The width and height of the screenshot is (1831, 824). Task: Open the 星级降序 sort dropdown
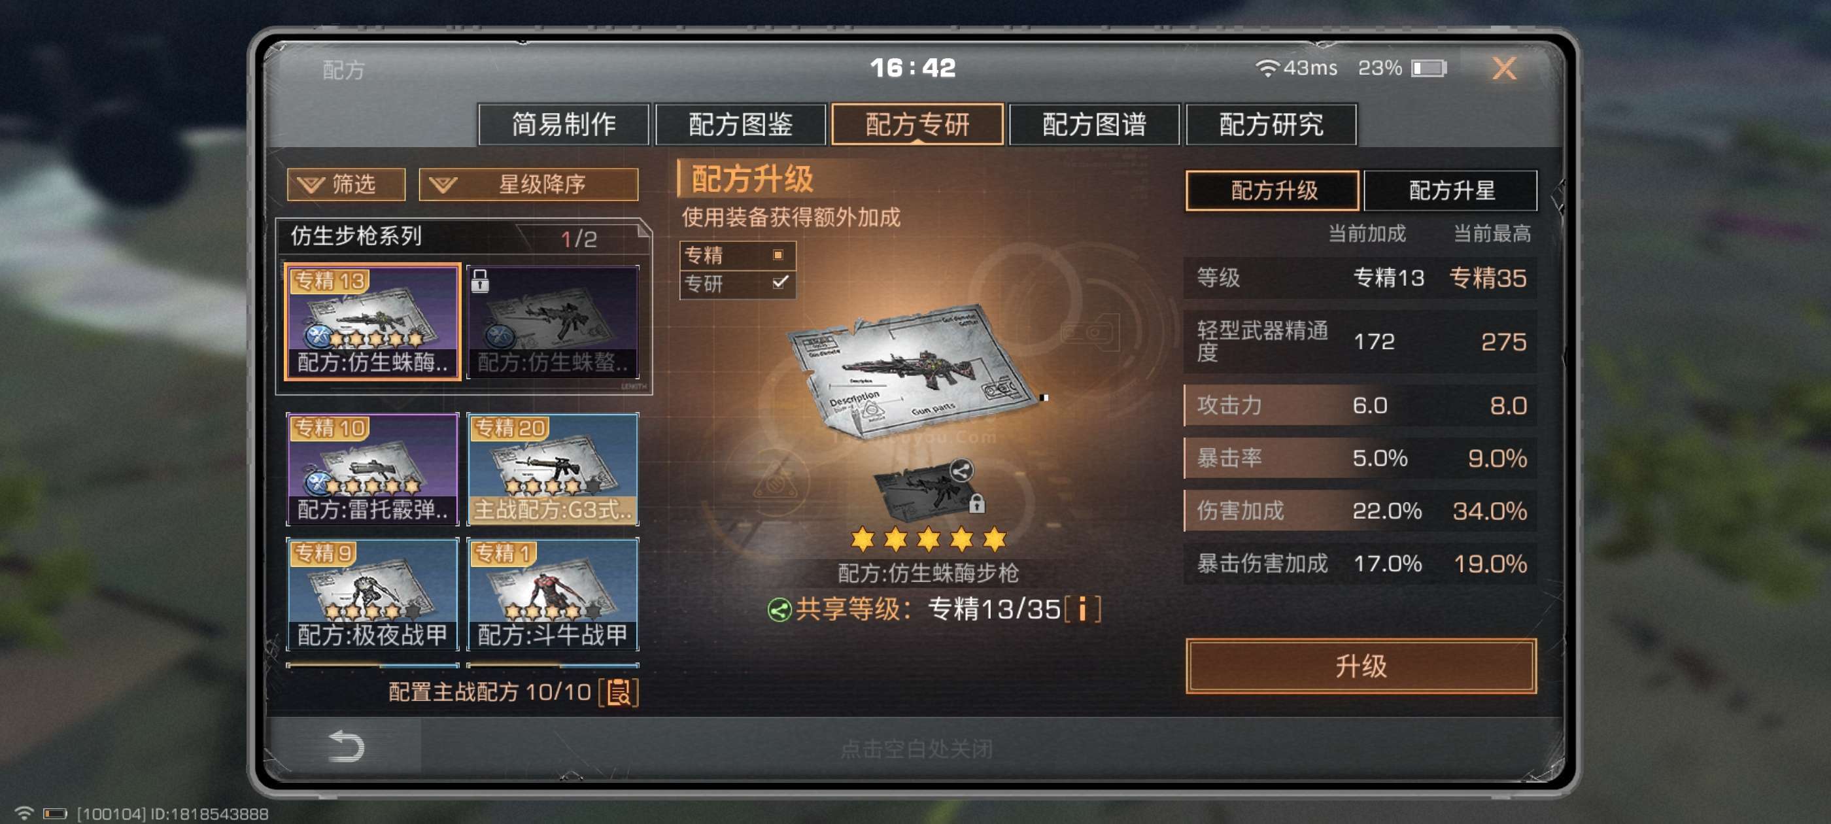[528, 185]
